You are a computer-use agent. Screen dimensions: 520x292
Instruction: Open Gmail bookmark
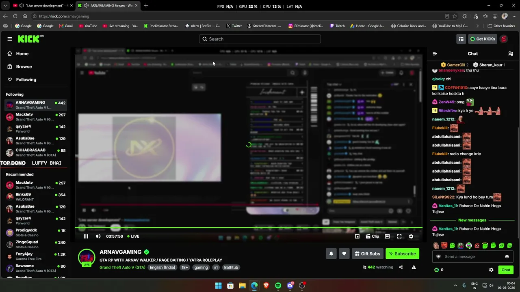pos(66,26)
